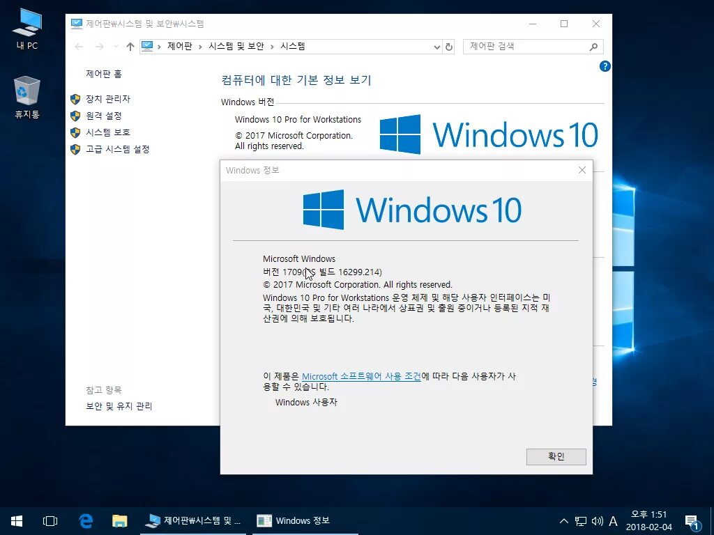Open recent locations dropdown next to forward arrow
Viewport: 714px width, 535px height.
116,47
